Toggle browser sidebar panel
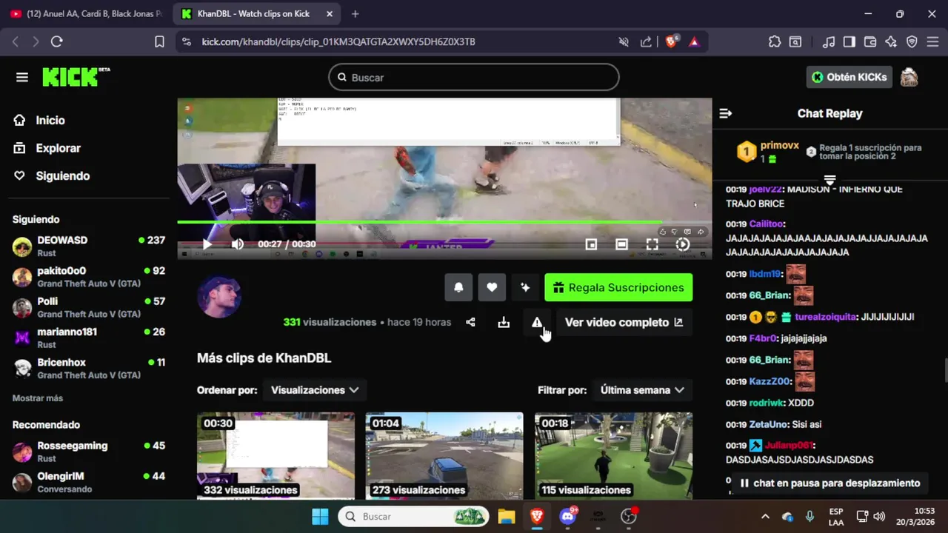Screen dimensions: 948x533 [849, 42]
